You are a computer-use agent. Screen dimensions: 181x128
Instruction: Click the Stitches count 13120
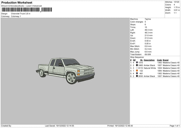177,2
